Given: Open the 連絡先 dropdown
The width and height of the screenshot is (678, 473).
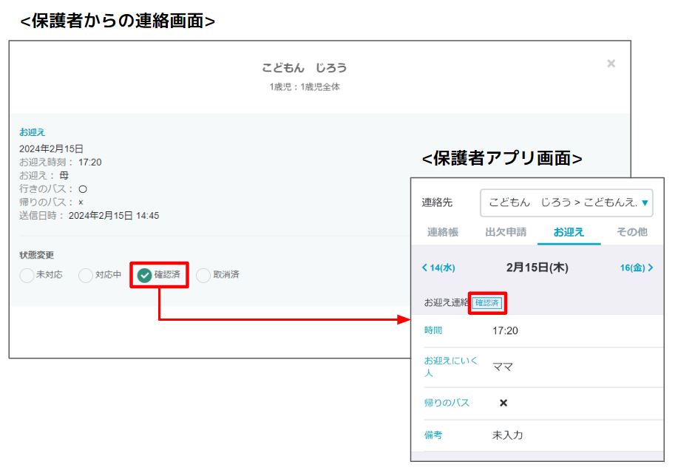Looking at the screenshot, I should tap(566, 203).
